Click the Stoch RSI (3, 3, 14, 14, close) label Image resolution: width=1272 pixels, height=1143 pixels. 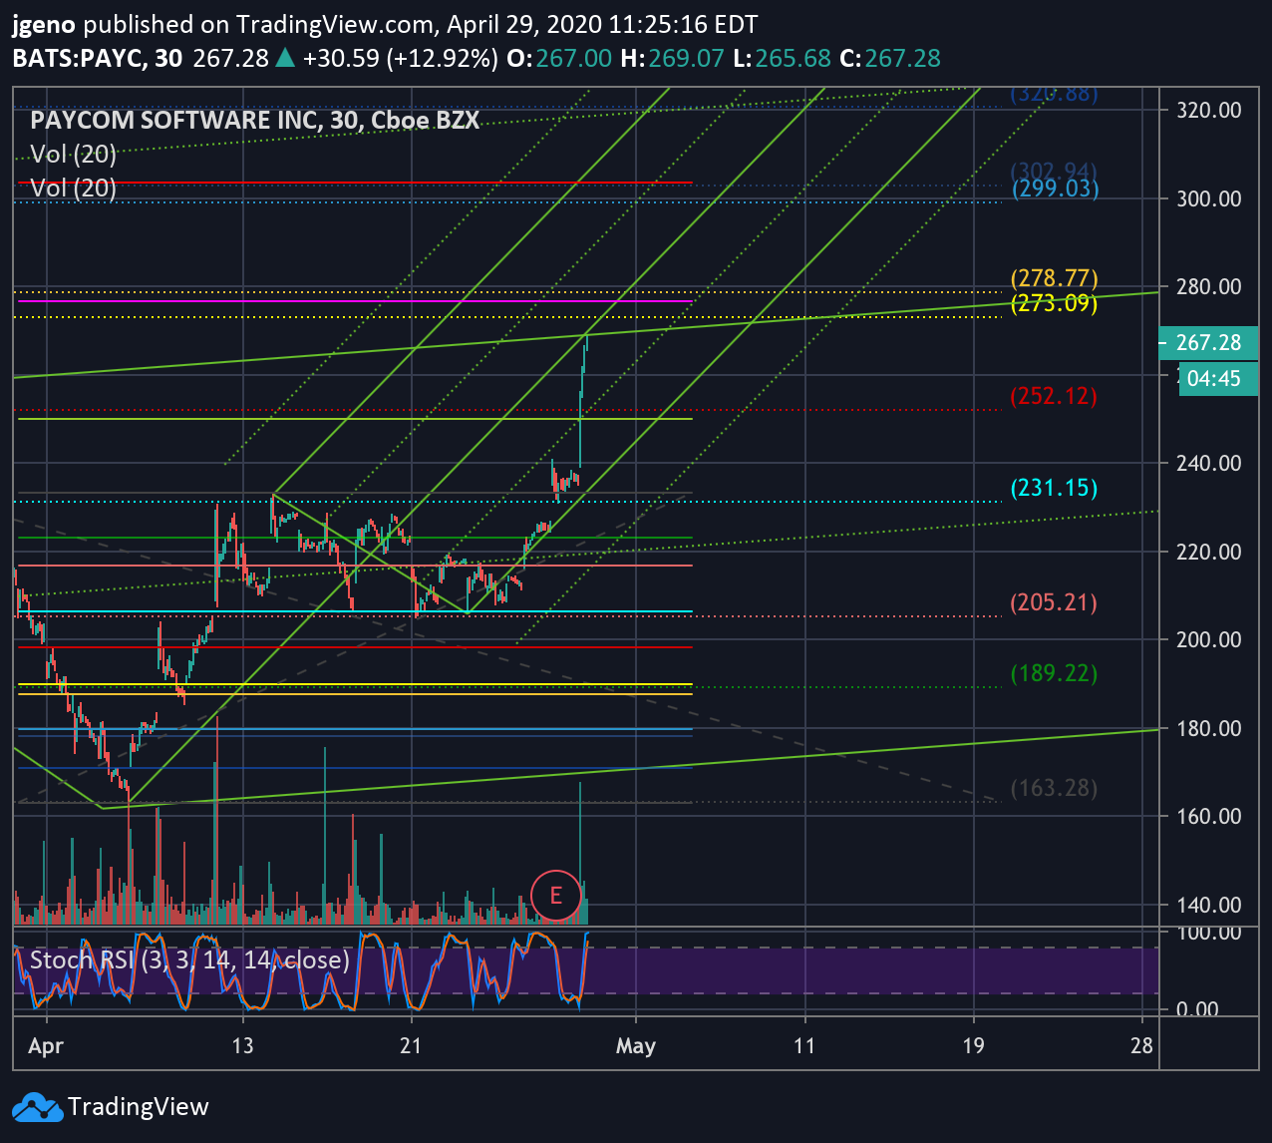click(189, 959)
